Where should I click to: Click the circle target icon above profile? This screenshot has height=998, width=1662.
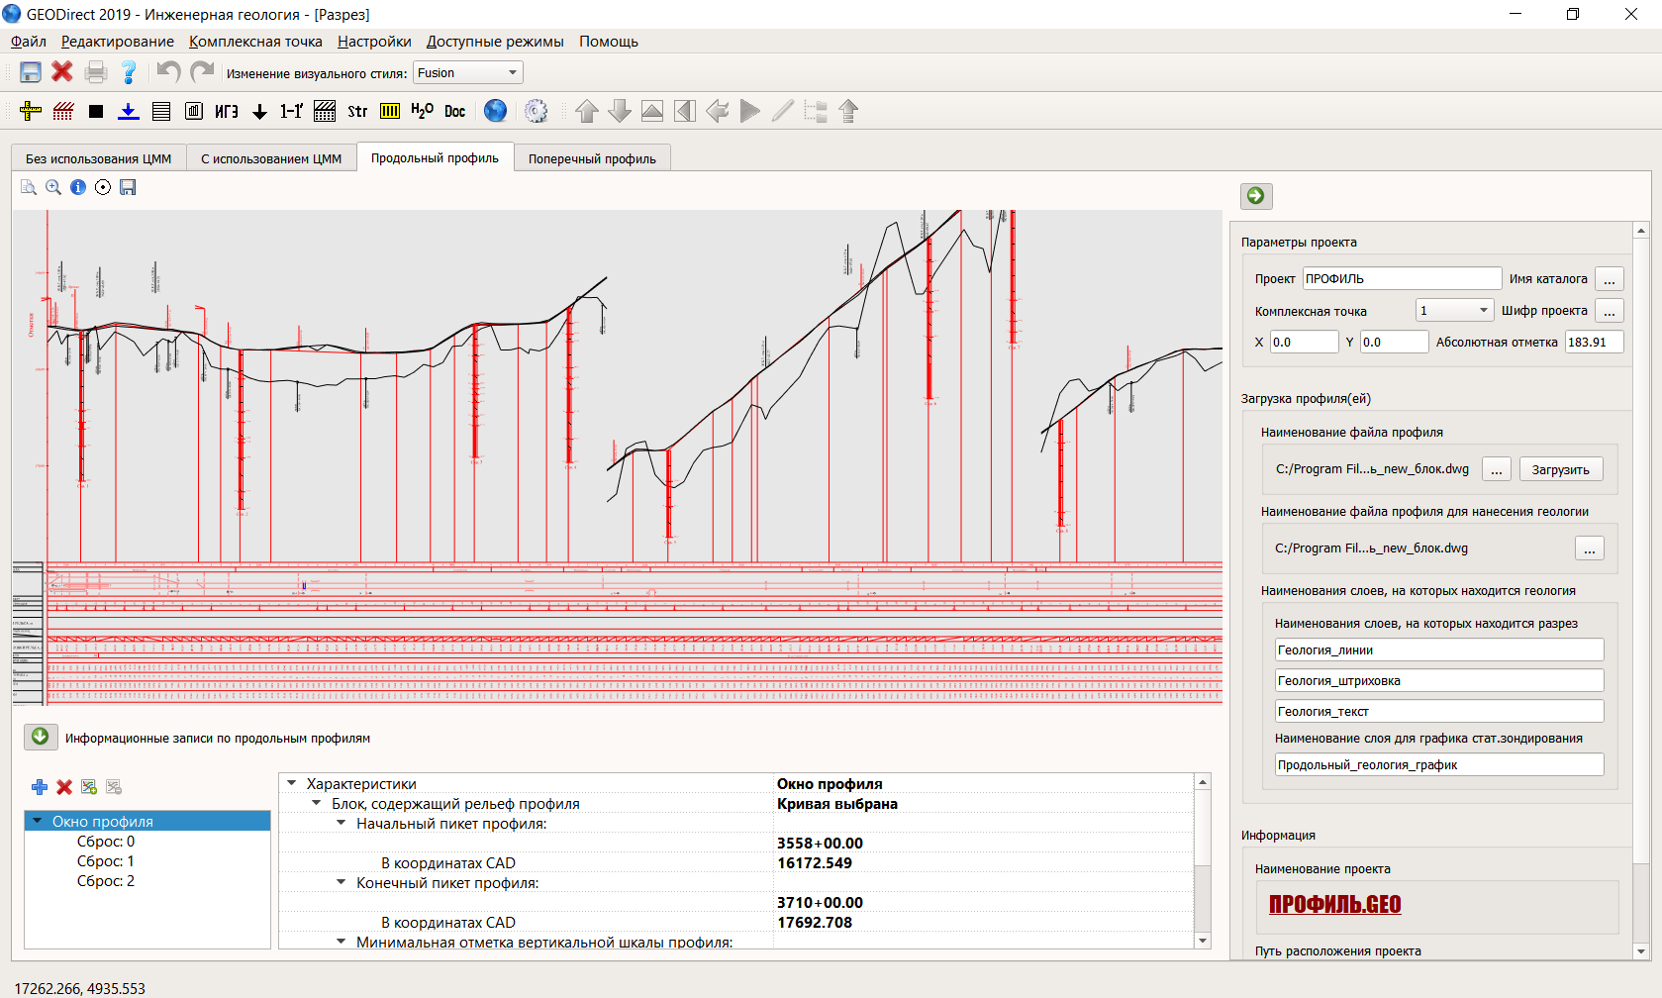(x=103, y=187)
